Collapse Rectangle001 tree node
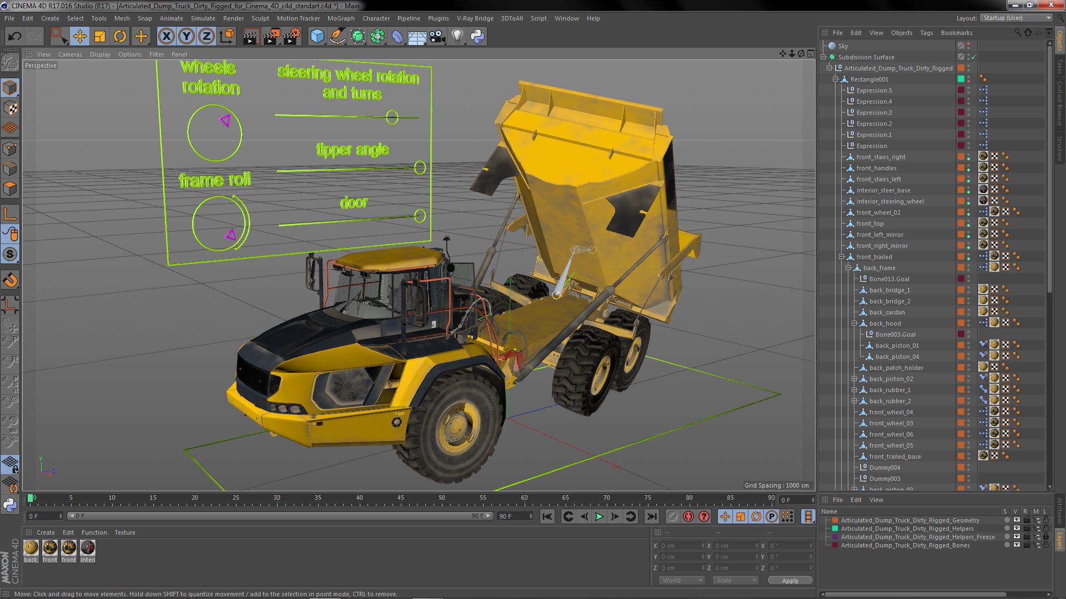The height and width of the screenshot is (599, 1066). pyautogui.click(x=836, y=79)
